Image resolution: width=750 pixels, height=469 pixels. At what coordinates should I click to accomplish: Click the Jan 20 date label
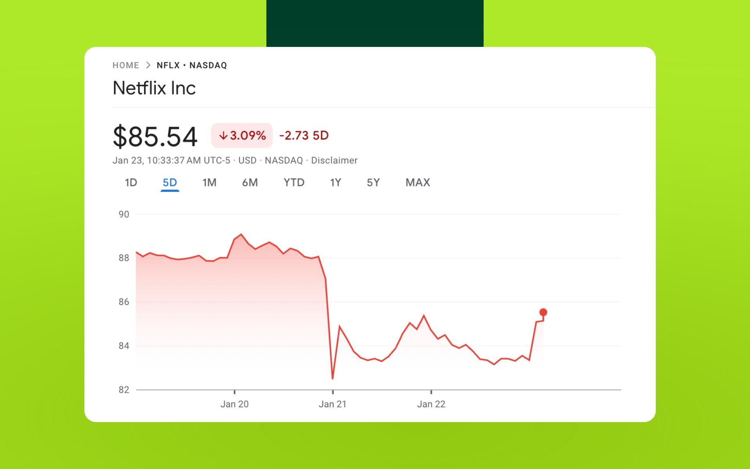coord(234,404)
